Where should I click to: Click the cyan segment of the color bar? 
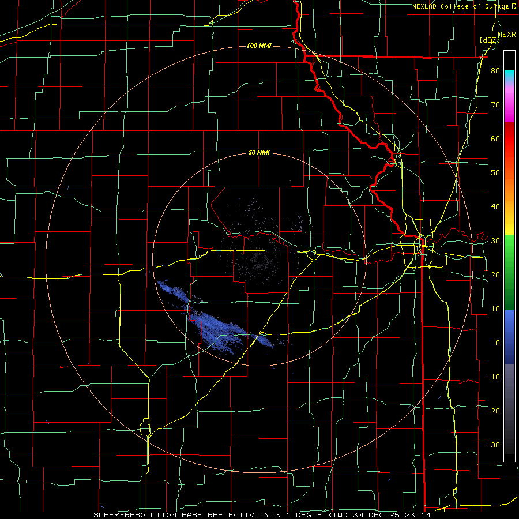pyautogui.click(x=509, y=76)
